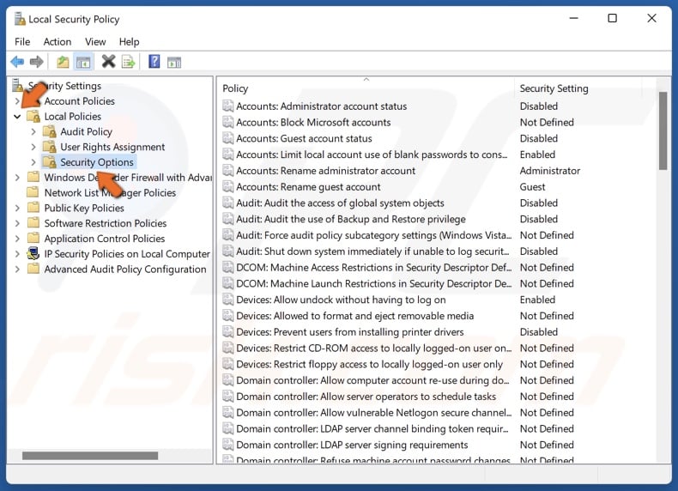678x491 pixels.
Task: Select Accounts: Limit local account blank passwords policy
Action: click(x=372, y=155)
